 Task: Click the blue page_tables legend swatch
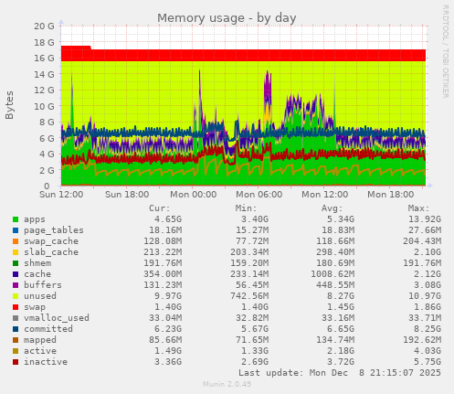coord(16,230)
